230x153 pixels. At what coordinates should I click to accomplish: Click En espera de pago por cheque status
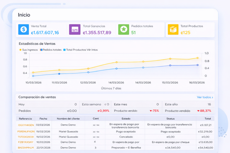(171, 142)
